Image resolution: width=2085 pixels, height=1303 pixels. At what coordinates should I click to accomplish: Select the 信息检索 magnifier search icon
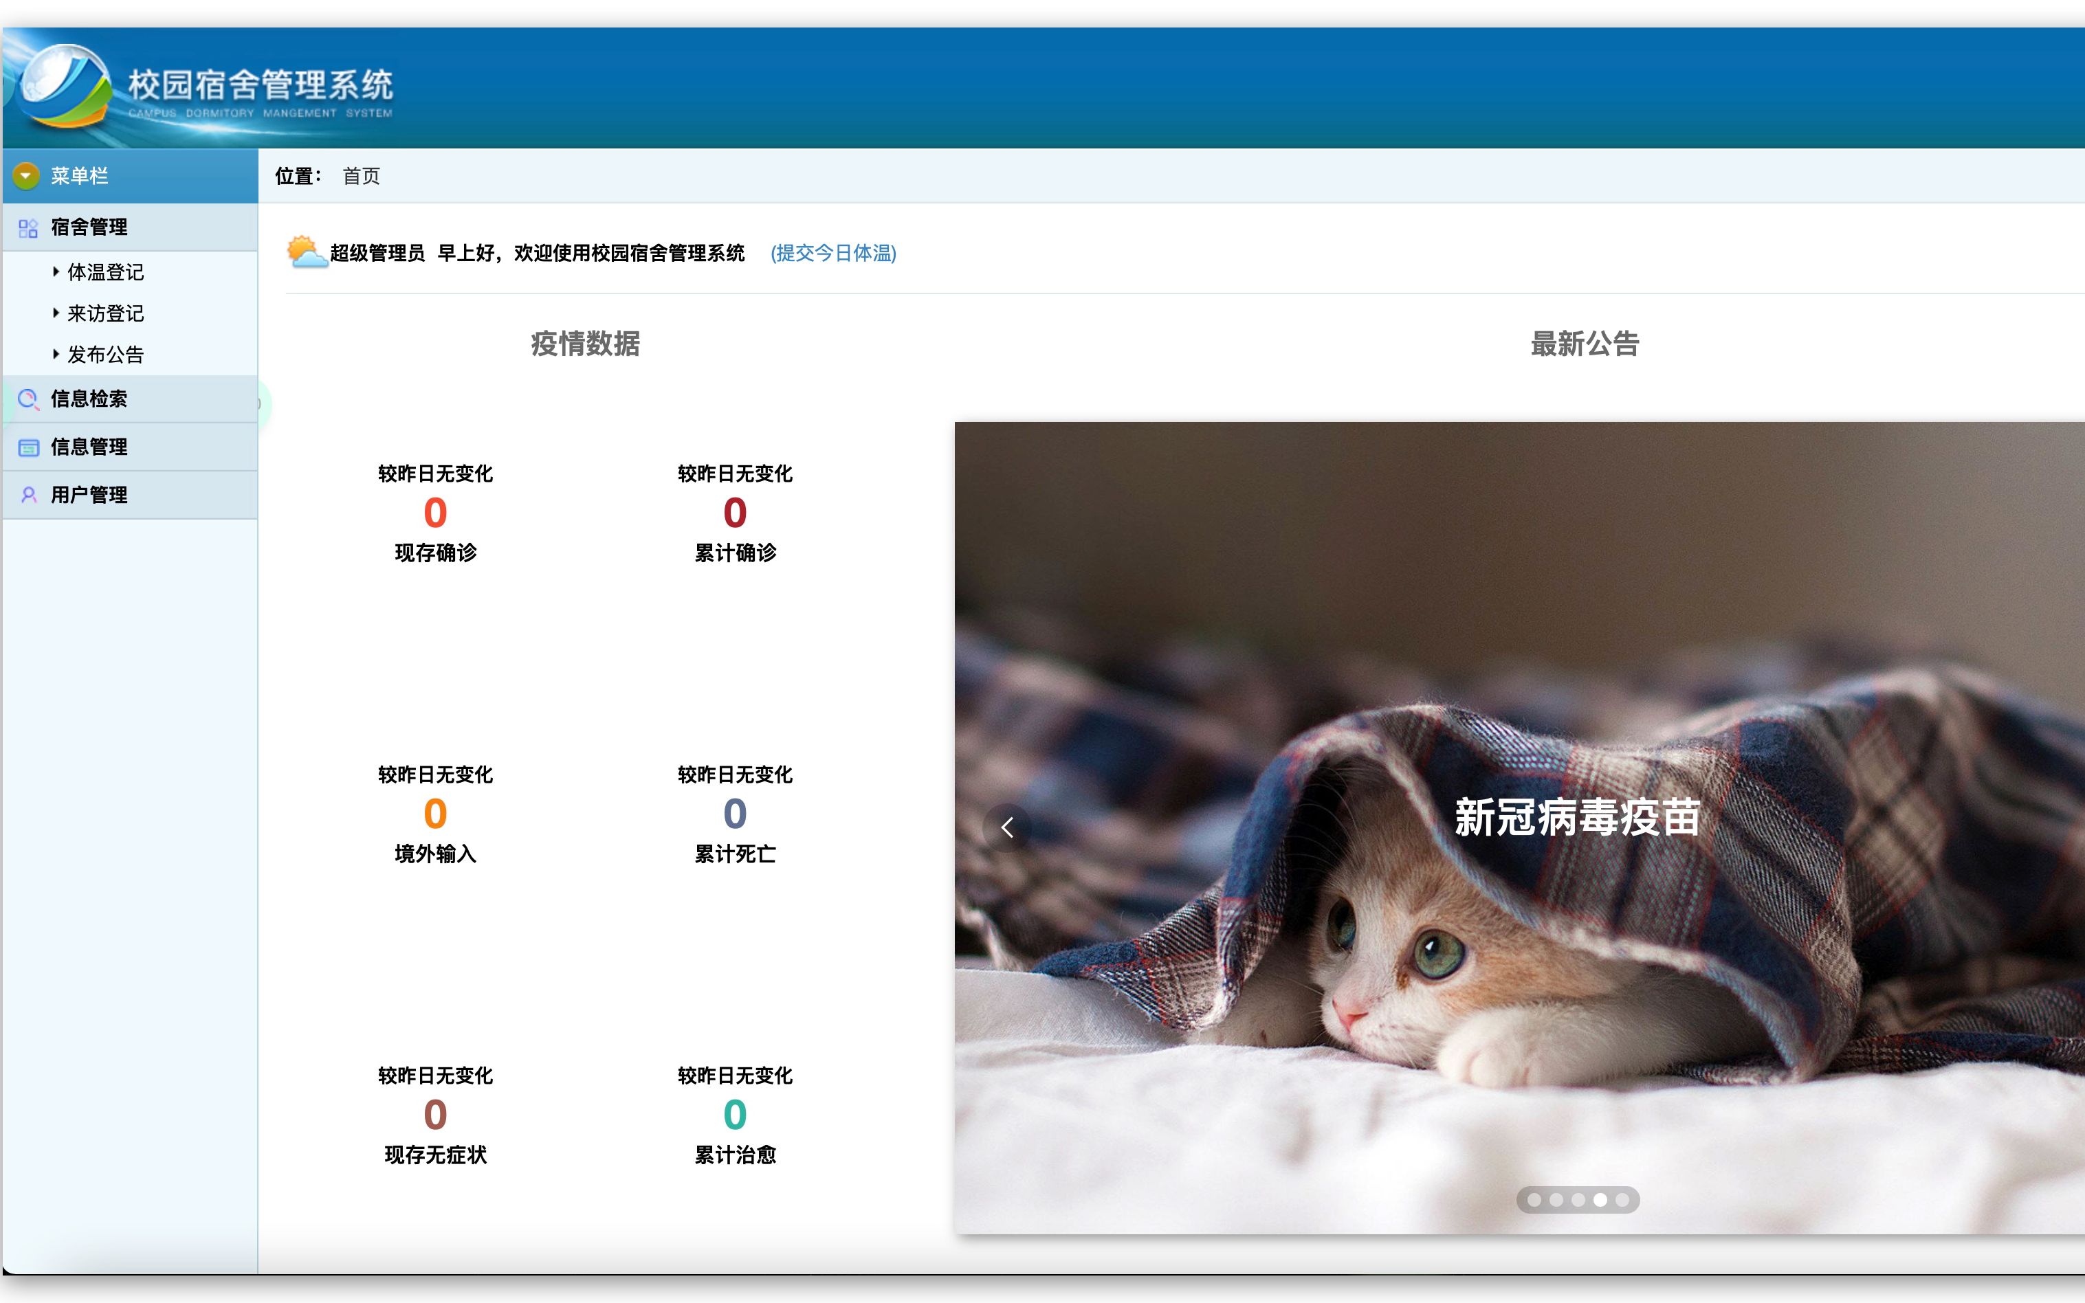click(x=28, y=399)
